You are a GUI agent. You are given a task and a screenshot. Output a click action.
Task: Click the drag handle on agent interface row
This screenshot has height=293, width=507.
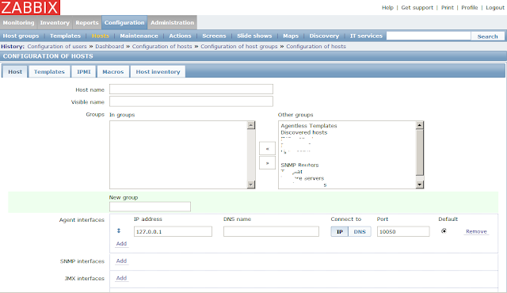(119, 230)
